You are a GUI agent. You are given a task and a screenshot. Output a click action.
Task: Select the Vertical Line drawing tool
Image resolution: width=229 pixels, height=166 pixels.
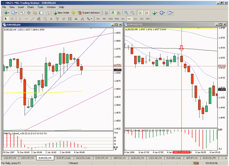click(x=20, y=19)
